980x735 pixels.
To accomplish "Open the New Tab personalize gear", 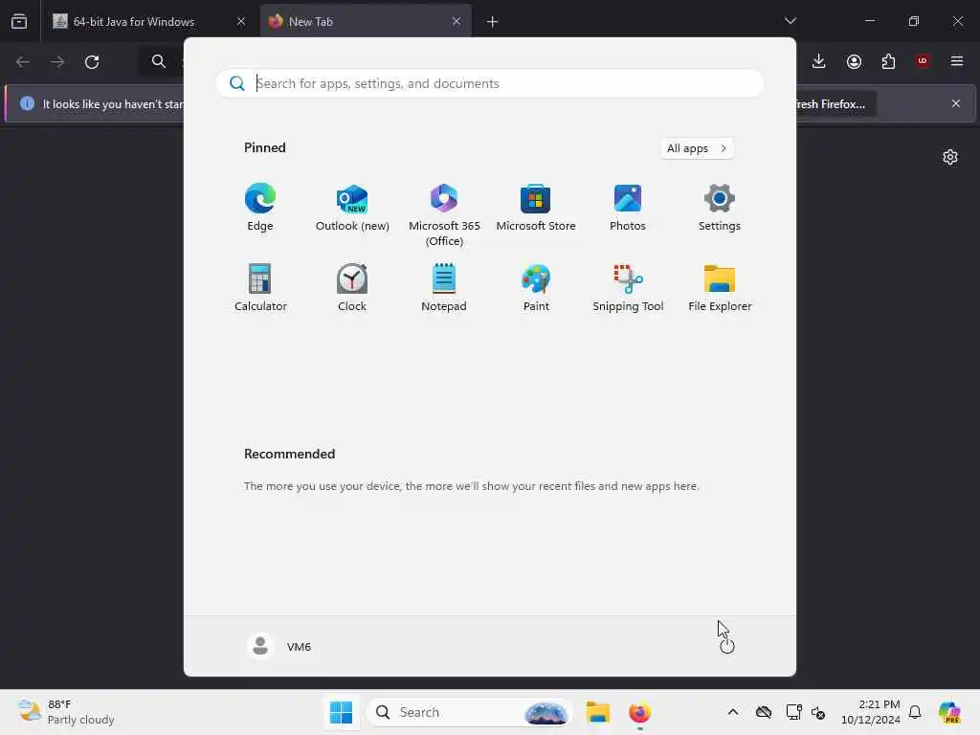I will [950, 157].
